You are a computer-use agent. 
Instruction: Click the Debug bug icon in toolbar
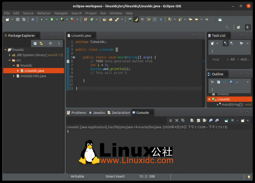42,19
